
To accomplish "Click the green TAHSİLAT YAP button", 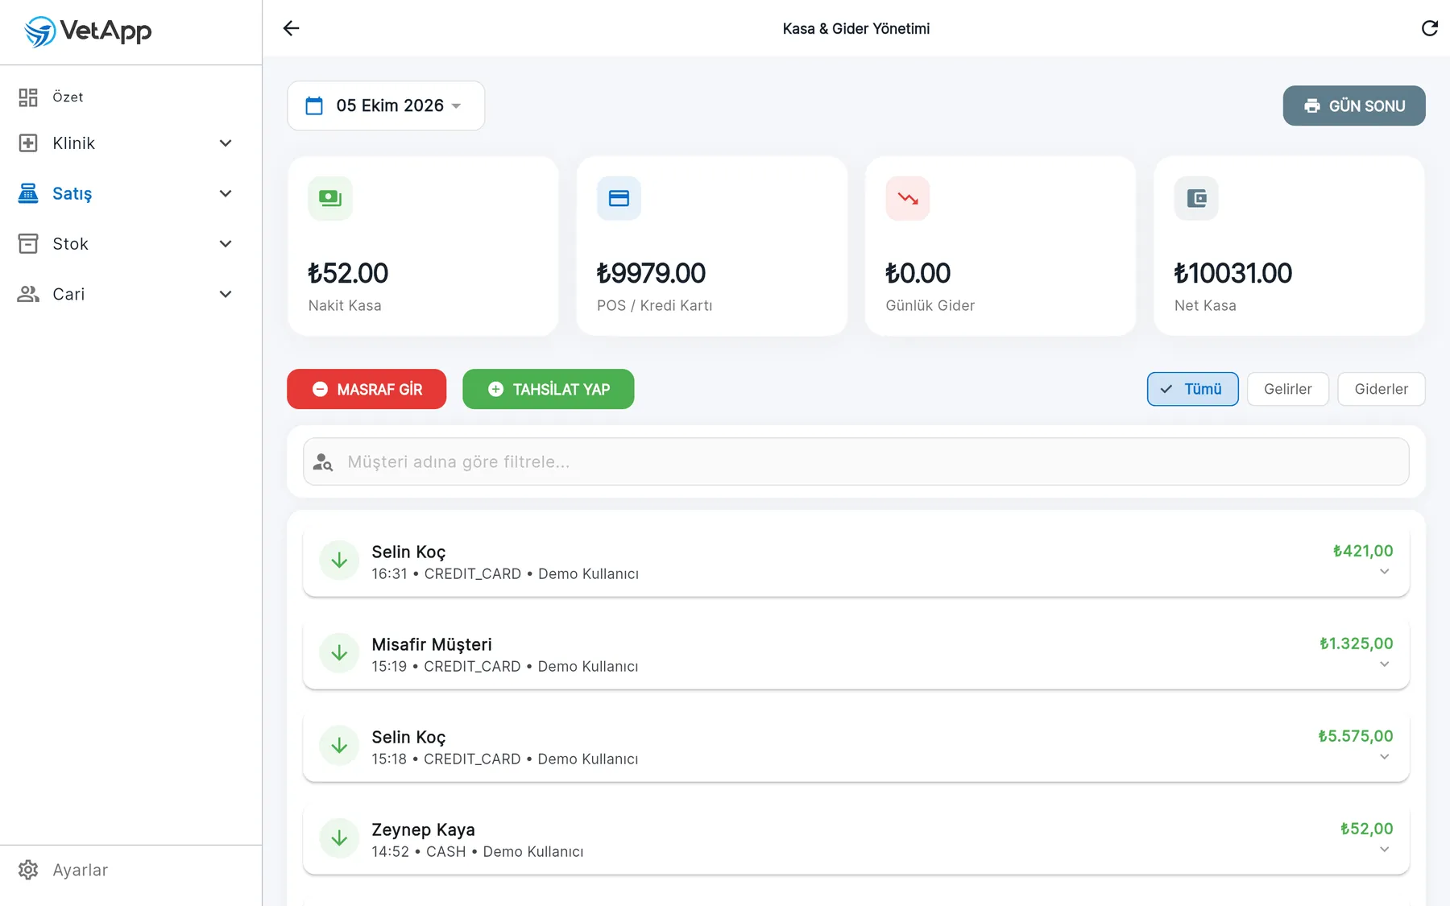I will pyautogui.click(x=549, y=389).
